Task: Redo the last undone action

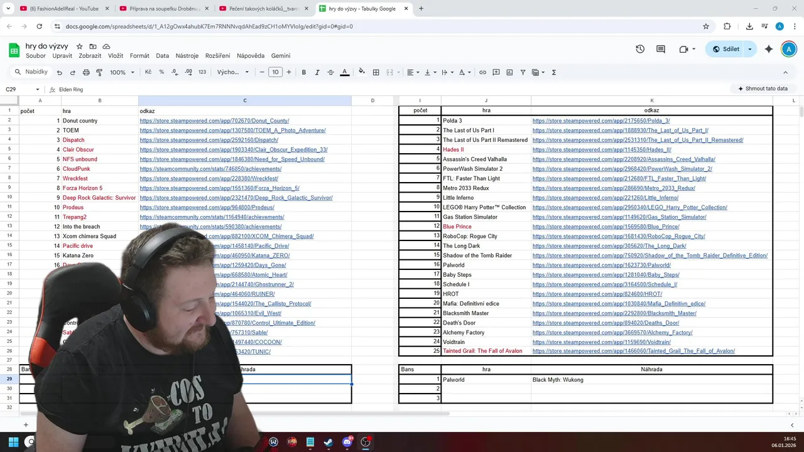Action: click(73, 72)
